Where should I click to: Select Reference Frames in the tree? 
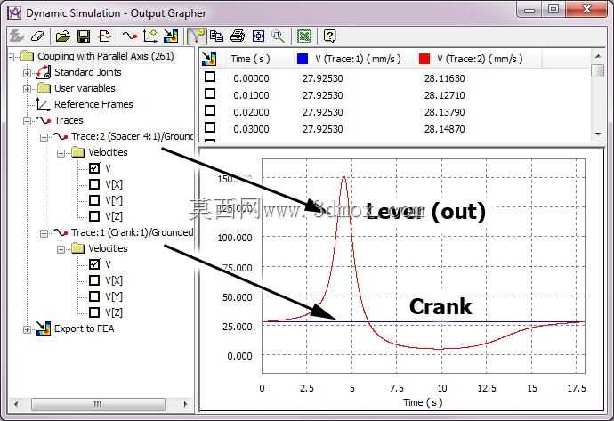point(93,104)
